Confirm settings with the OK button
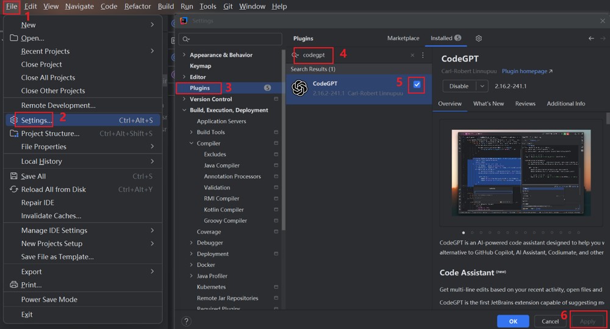The width and height of the screenshot is (610, 329). pos(513,321)
